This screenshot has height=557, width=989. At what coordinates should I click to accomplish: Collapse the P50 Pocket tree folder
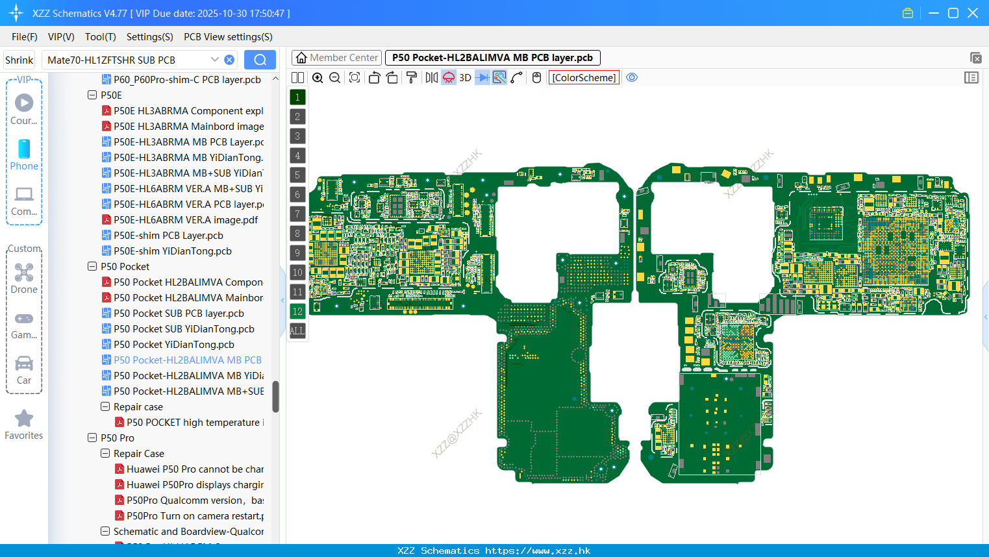(x=92, y=266)
